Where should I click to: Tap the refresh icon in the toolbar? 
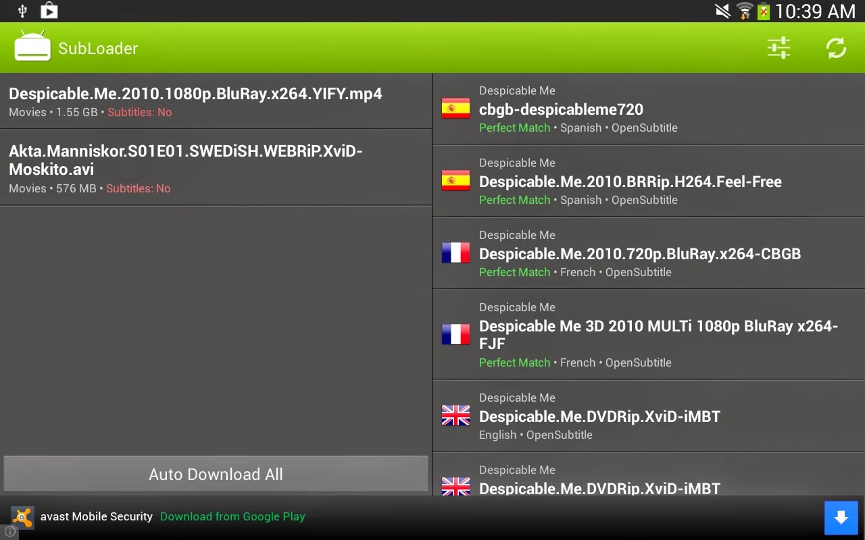pos(836,48)
